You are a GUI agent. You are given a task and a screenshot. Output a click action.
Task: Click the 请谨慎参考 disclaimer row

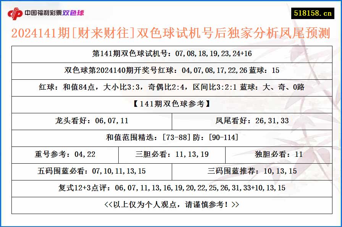pos(171,204)
